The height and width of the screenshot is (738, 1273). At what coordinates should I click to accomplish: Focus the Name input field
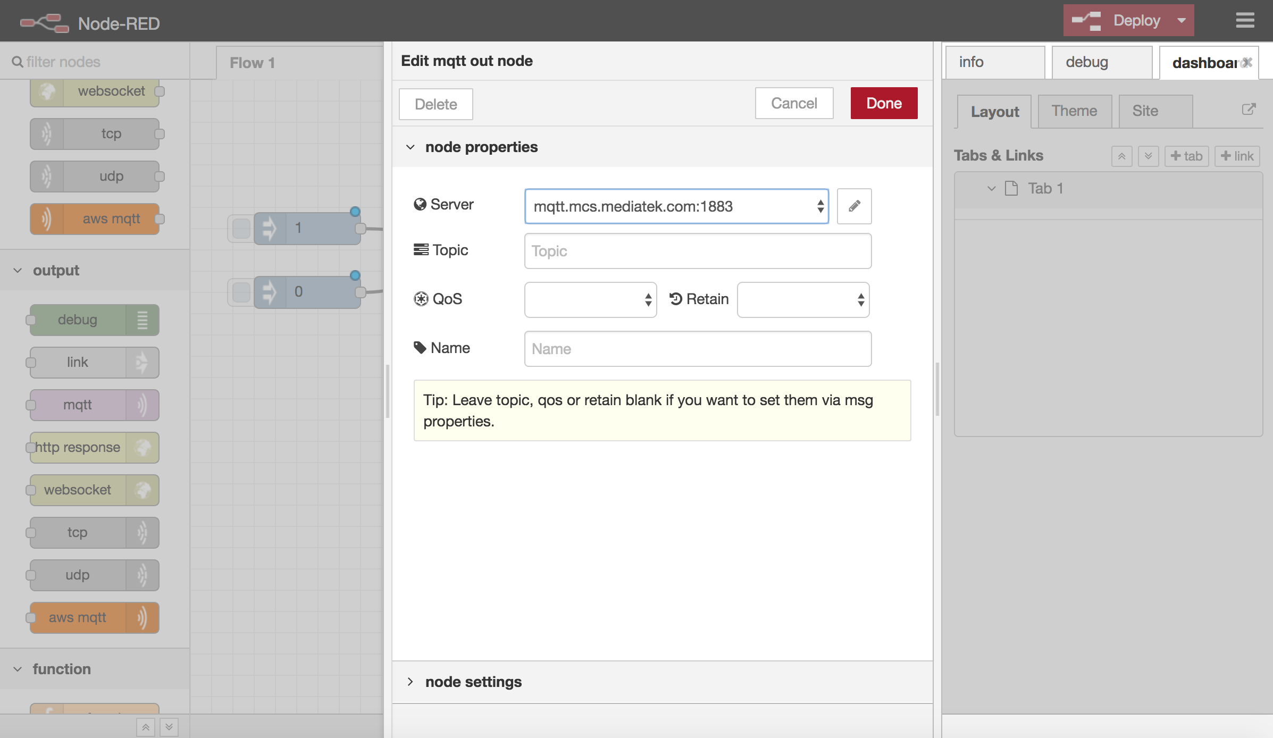(698, 349)
